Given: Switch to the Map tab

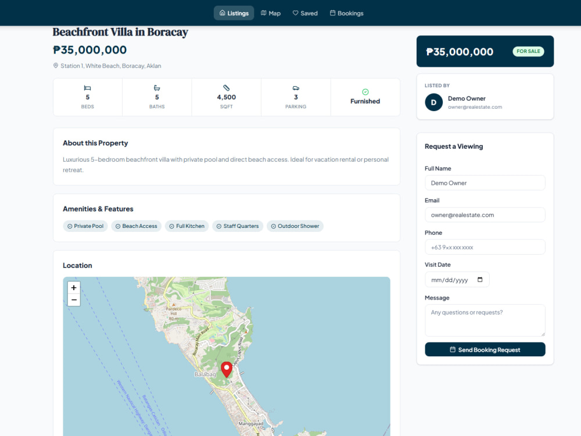Looking at the screenshot, I should point(271,13).
